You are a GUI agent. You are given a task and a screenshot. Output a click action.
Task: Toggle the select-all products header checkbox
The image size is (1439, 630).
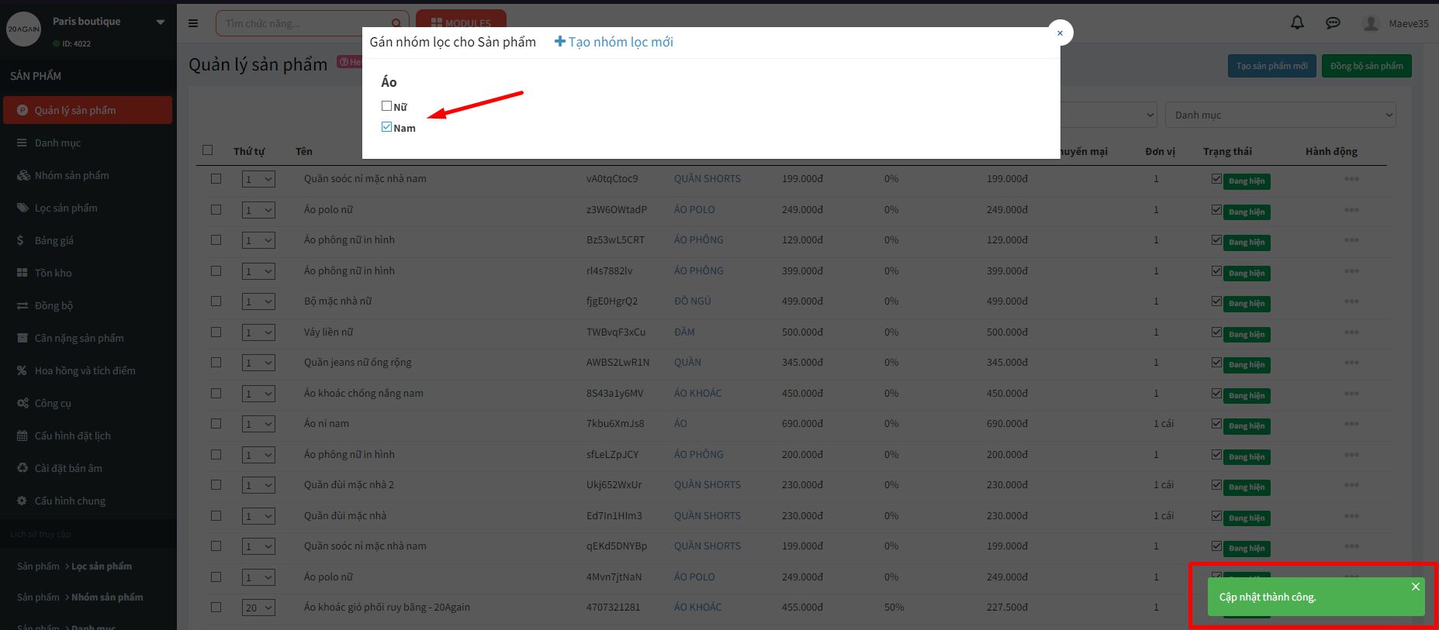pyautogui.click(x=207, y=150)
